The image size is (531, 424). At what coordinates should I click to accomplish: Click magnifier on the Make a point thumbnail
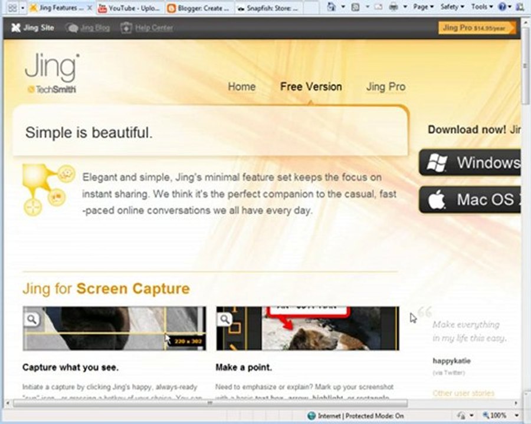(x=225, y=319)
